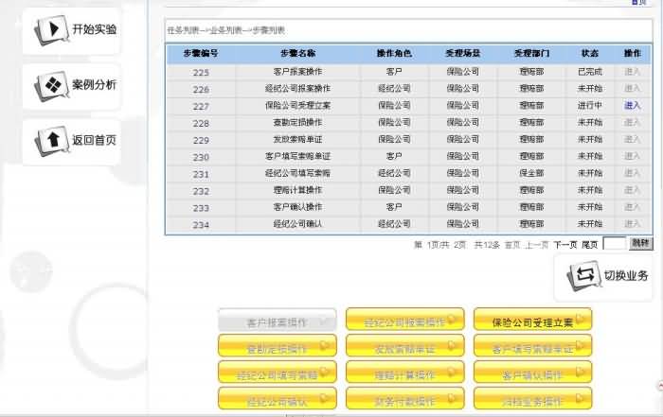Click the 客户填写索赔单证 step button
The image size is (663, 417).
(532, 346)
